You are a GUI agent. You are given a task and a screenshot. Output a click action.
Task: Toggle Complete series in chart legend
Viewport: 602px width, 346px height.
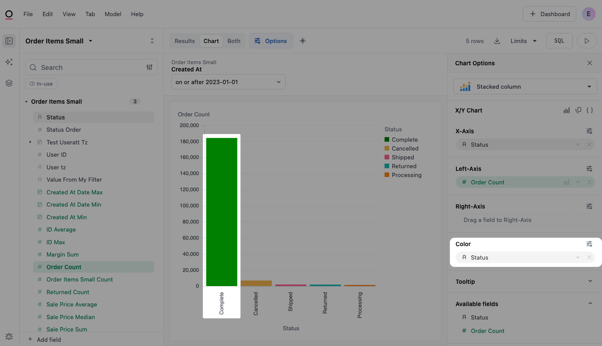405,140
